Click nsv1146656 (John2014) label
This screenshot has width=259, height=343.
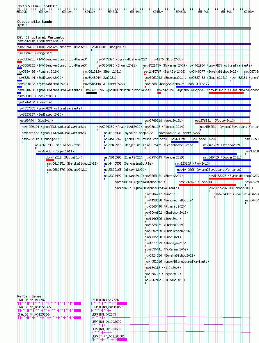pos(163,219)
